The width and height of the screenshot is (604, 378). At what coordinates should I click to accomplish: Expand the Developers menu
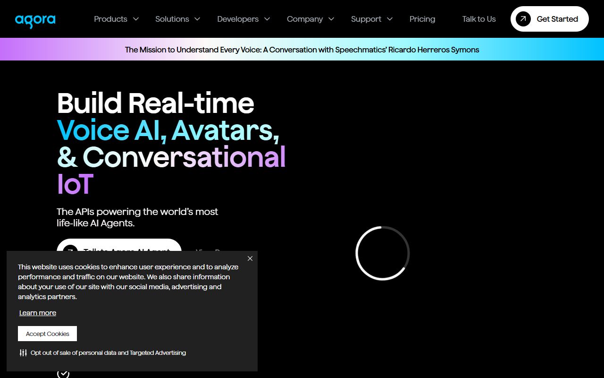(x=243, y=19)
